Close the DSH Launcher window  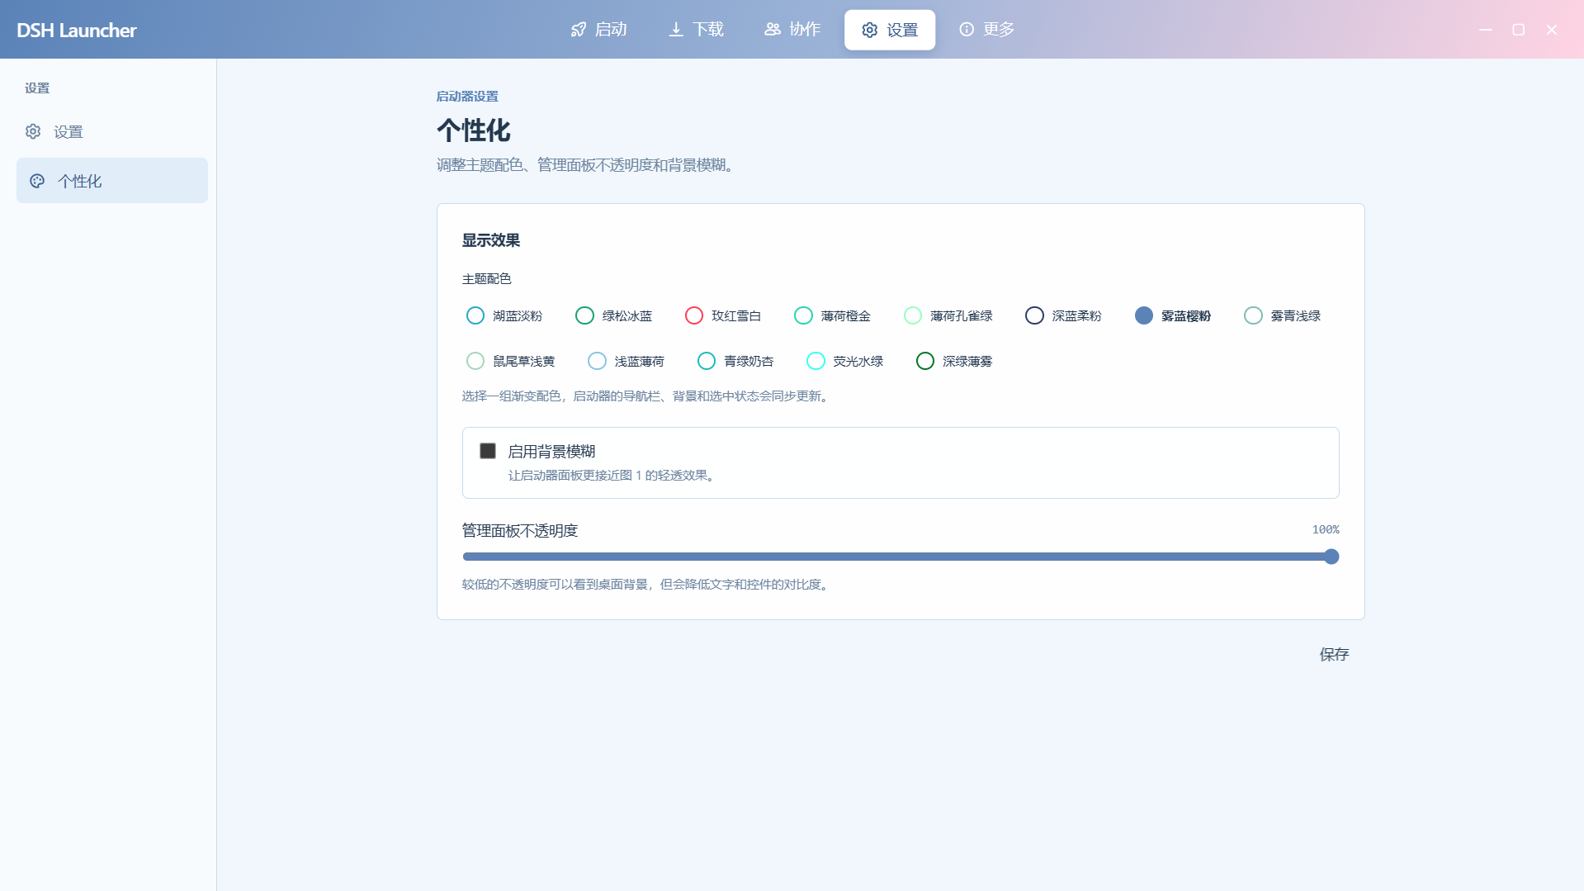(x=1552, y=30)
